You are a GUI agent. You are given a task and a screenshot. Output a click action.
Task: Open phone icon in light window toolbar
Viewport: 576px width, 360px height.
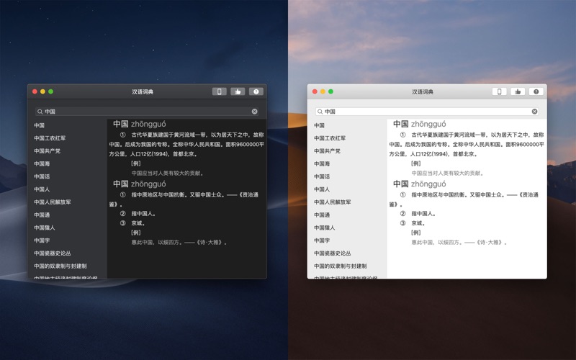point(499,91)
